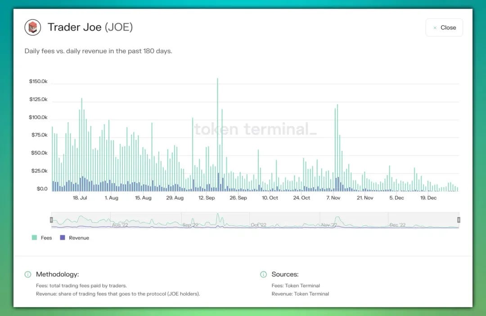Toggle the Fees legend series

point(42,238)
